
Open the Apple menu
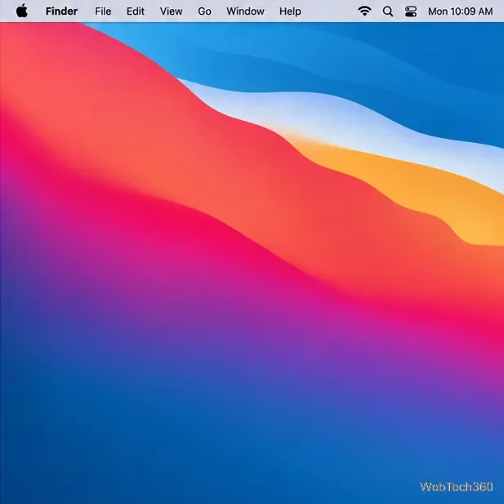point(22,11)
